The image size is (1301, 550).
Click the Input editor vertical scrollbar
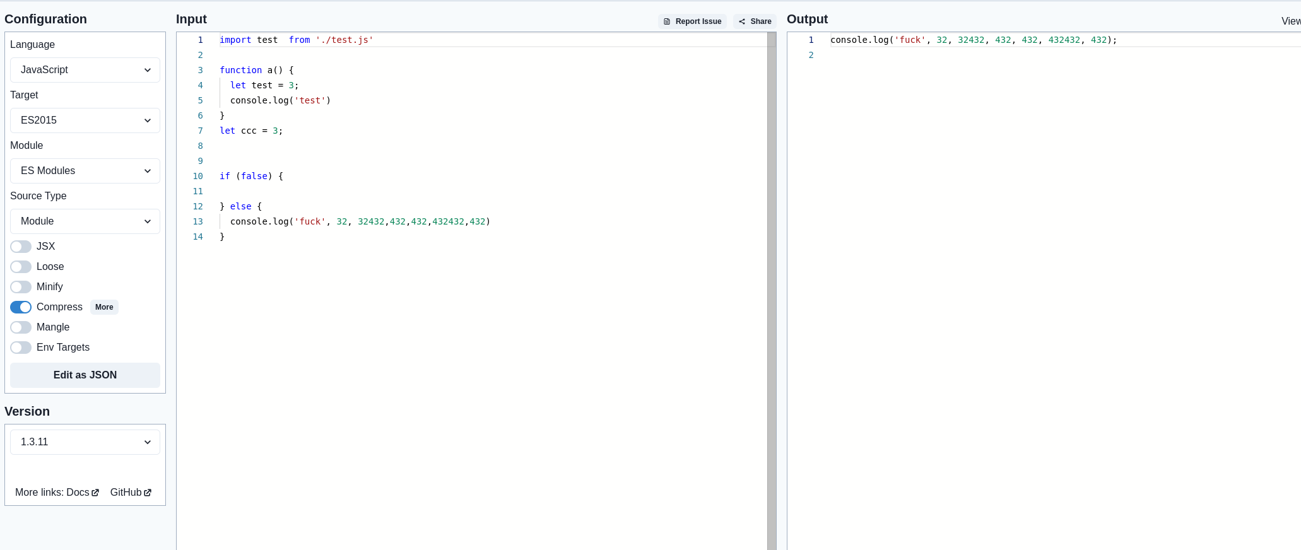[x=772, y=291]
